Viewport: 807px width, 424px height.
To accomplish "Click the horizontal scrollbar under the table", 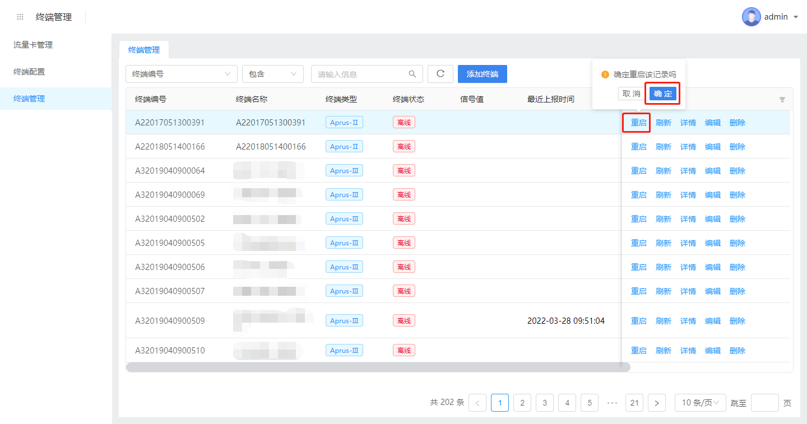I will 378,367.
